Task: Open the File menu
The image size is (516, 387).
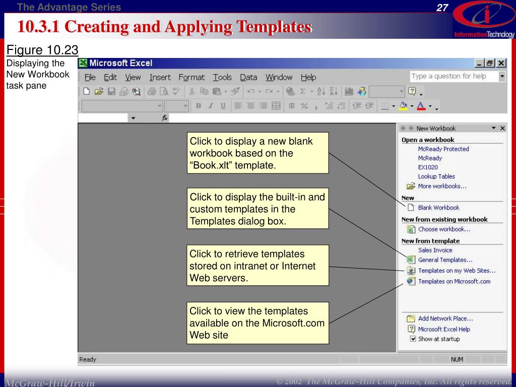Action: pyautogui.click(x=90, y=77)
